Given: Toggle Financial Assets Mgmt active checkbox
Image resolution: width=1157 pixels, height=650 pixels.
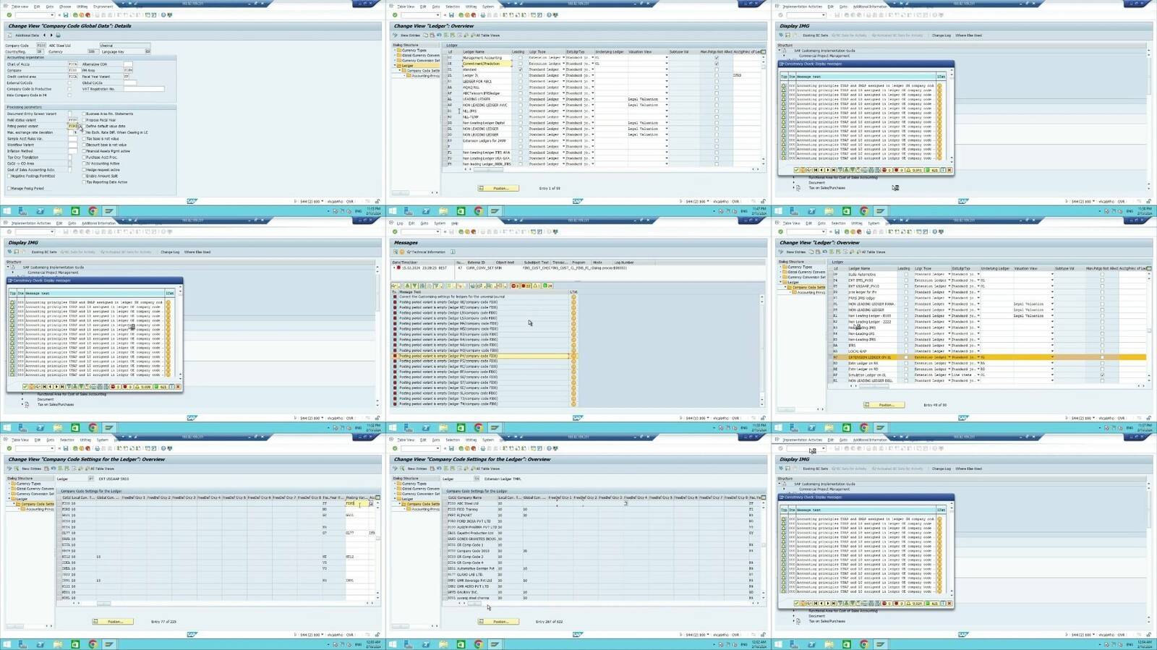Looking at the screenshot, I should point(84,151).
